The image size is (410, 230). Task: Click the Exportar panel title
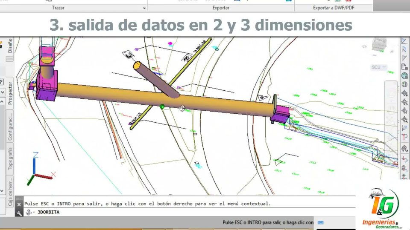coord(220,8)
